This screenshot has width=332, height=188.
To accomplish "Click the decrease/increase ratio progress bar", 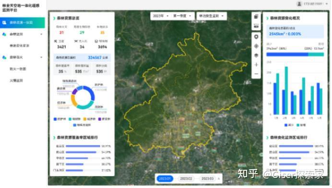I will (295, 54).
